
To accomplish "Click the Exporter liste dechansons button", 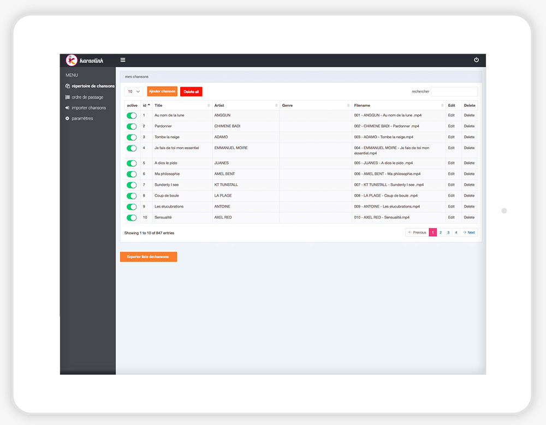I will click(x=149, y=257).
